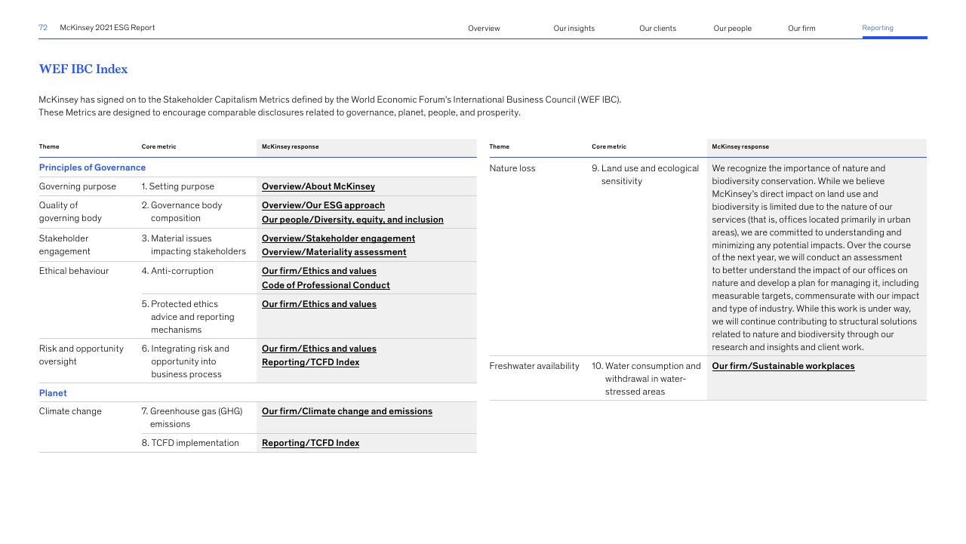Go to the Our insights tab
Image resolution: width=966 pixels, height=544 pixels.
click(x=574, y=28)
